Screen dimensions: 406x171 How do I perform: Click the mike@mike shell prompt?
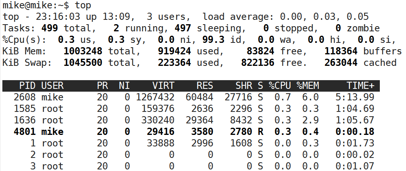pos(36,5)
